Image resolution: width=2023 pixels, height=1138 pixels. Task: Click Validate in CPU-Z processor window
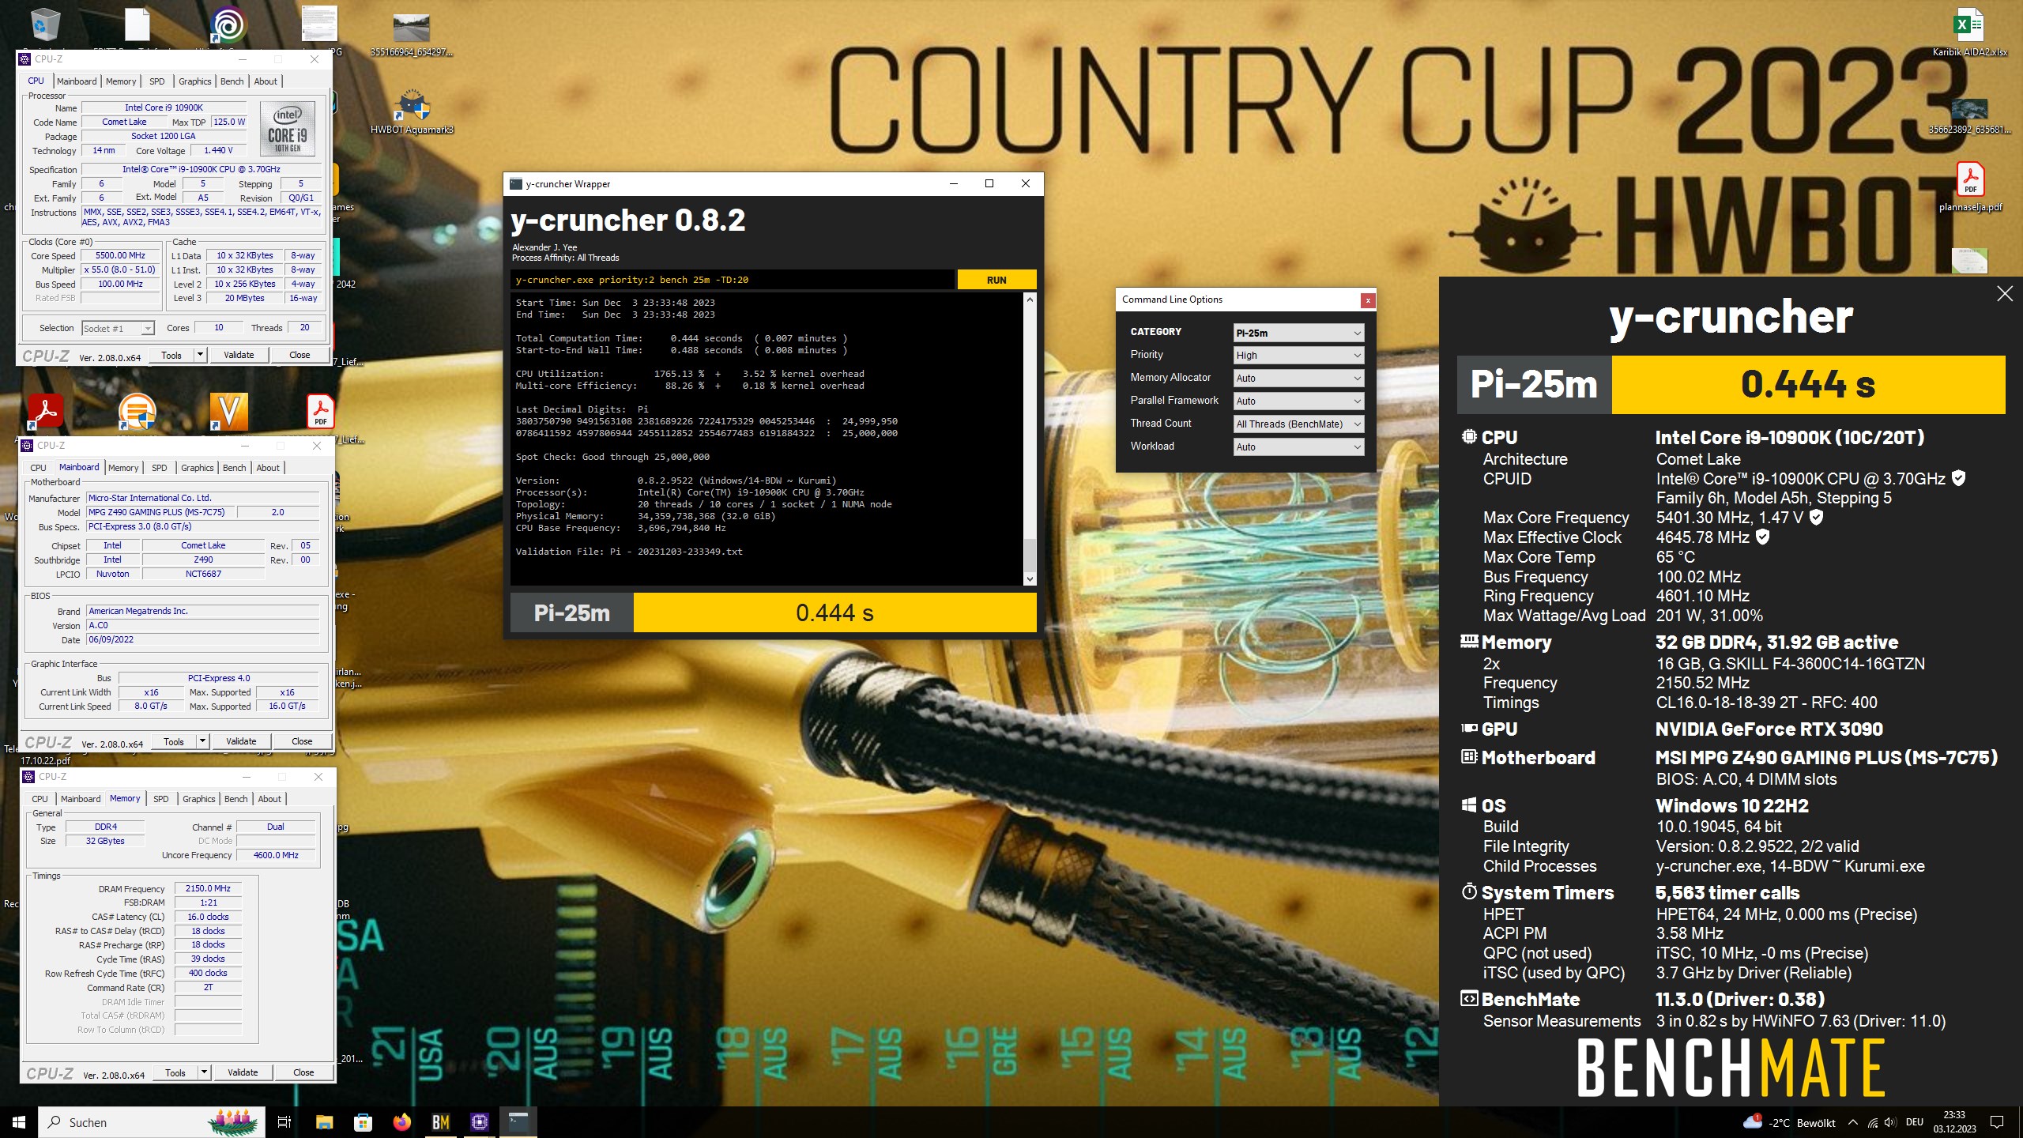pyautogui.click(x=239, y=355)
